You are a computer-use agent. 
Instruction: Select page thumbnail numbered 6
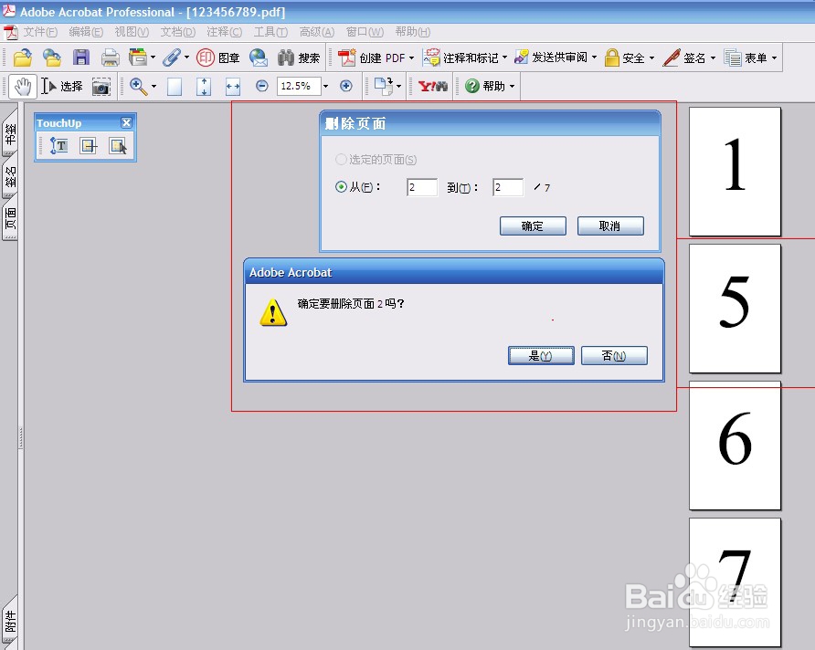click(x=735, y=446)
